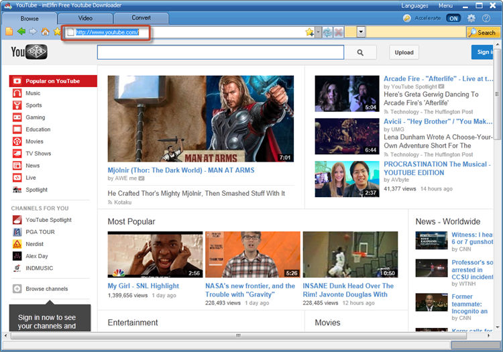The width and height of the screenshot is (503, 352).
Task: Click the AWE me channel name
Action: pos(125,178)
